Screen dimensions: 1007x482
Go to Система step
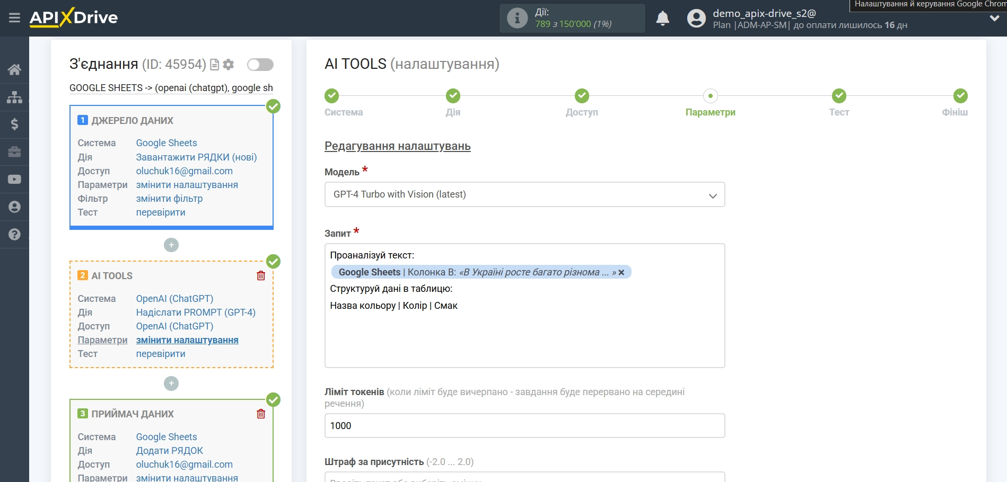332,96
